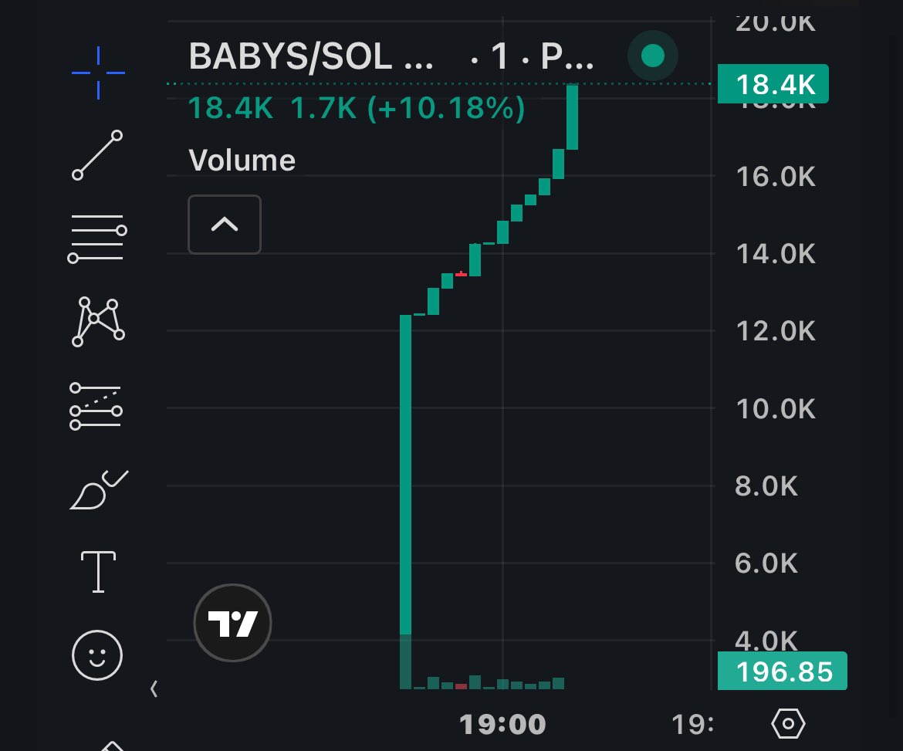Select the trend line drawing tool
Viewport: 903px width, 751px height.
(97, 155)
